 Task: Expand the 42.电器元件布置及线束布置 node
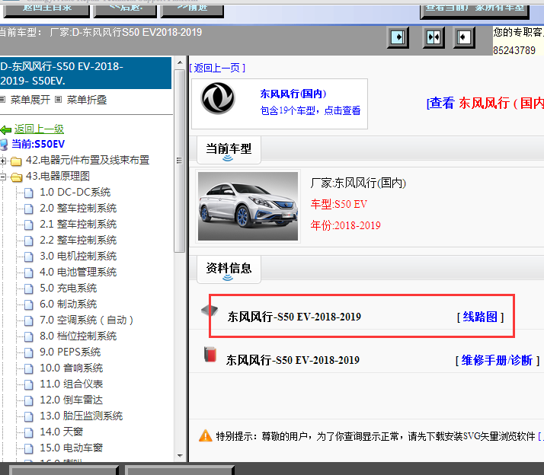pyautogui.click(x=3, y=161)
